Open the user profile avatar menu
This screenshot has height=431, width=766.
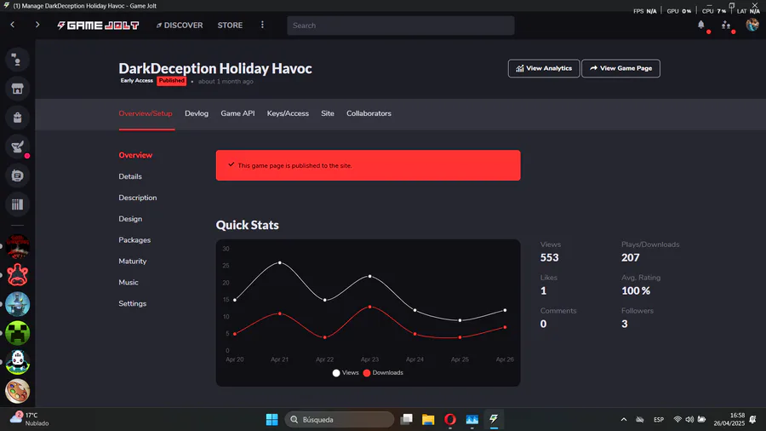tap(752, 25)
